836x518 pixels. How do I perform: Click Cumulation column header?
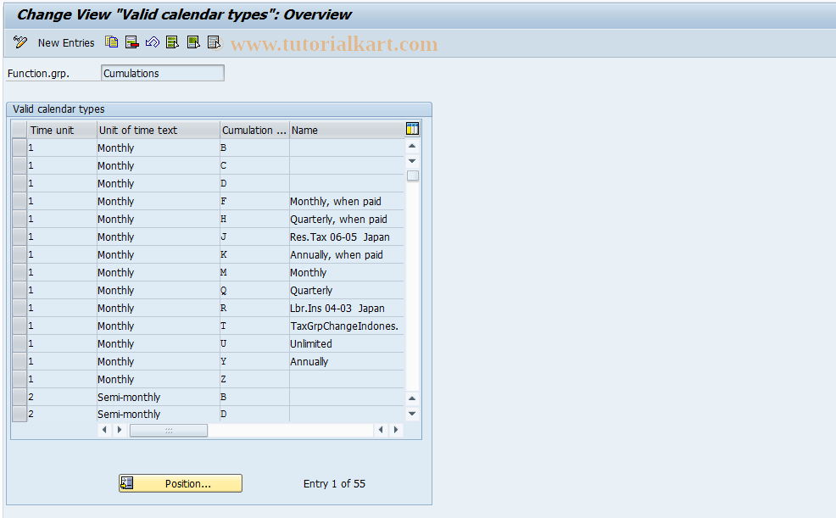point(254,130)
